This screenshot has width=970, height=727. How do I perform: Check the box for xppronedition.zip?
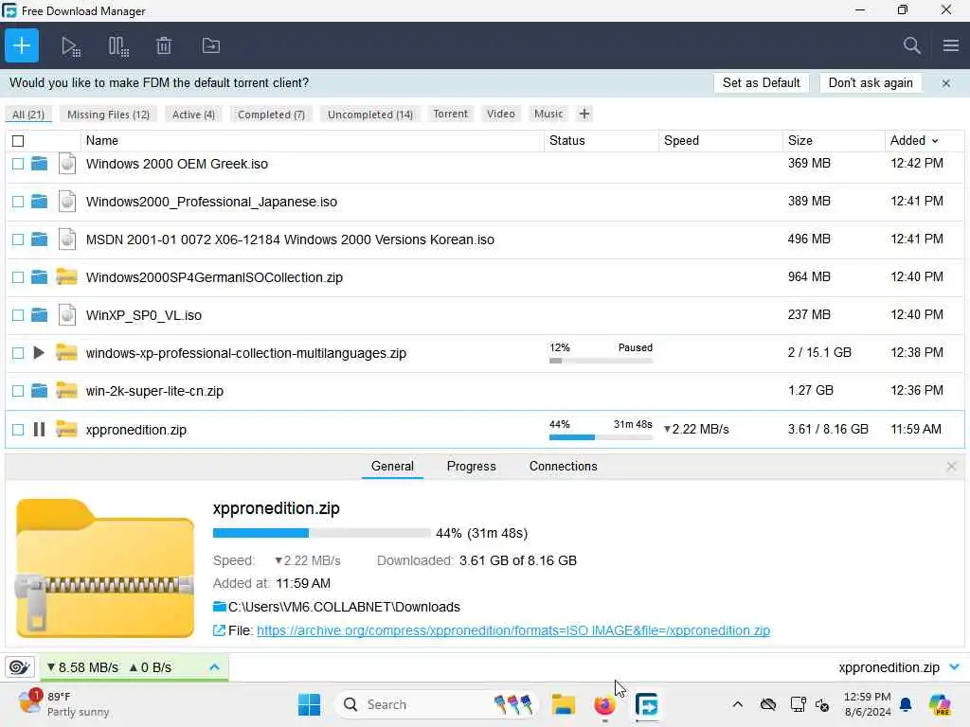pyautogui.click(x=18, y=430)
